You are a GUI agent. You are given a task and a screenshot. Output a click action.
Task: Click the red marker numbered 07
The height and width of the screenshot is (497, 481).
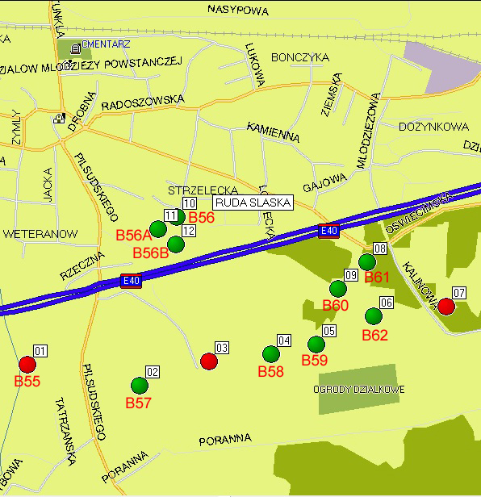pos(446,307)
